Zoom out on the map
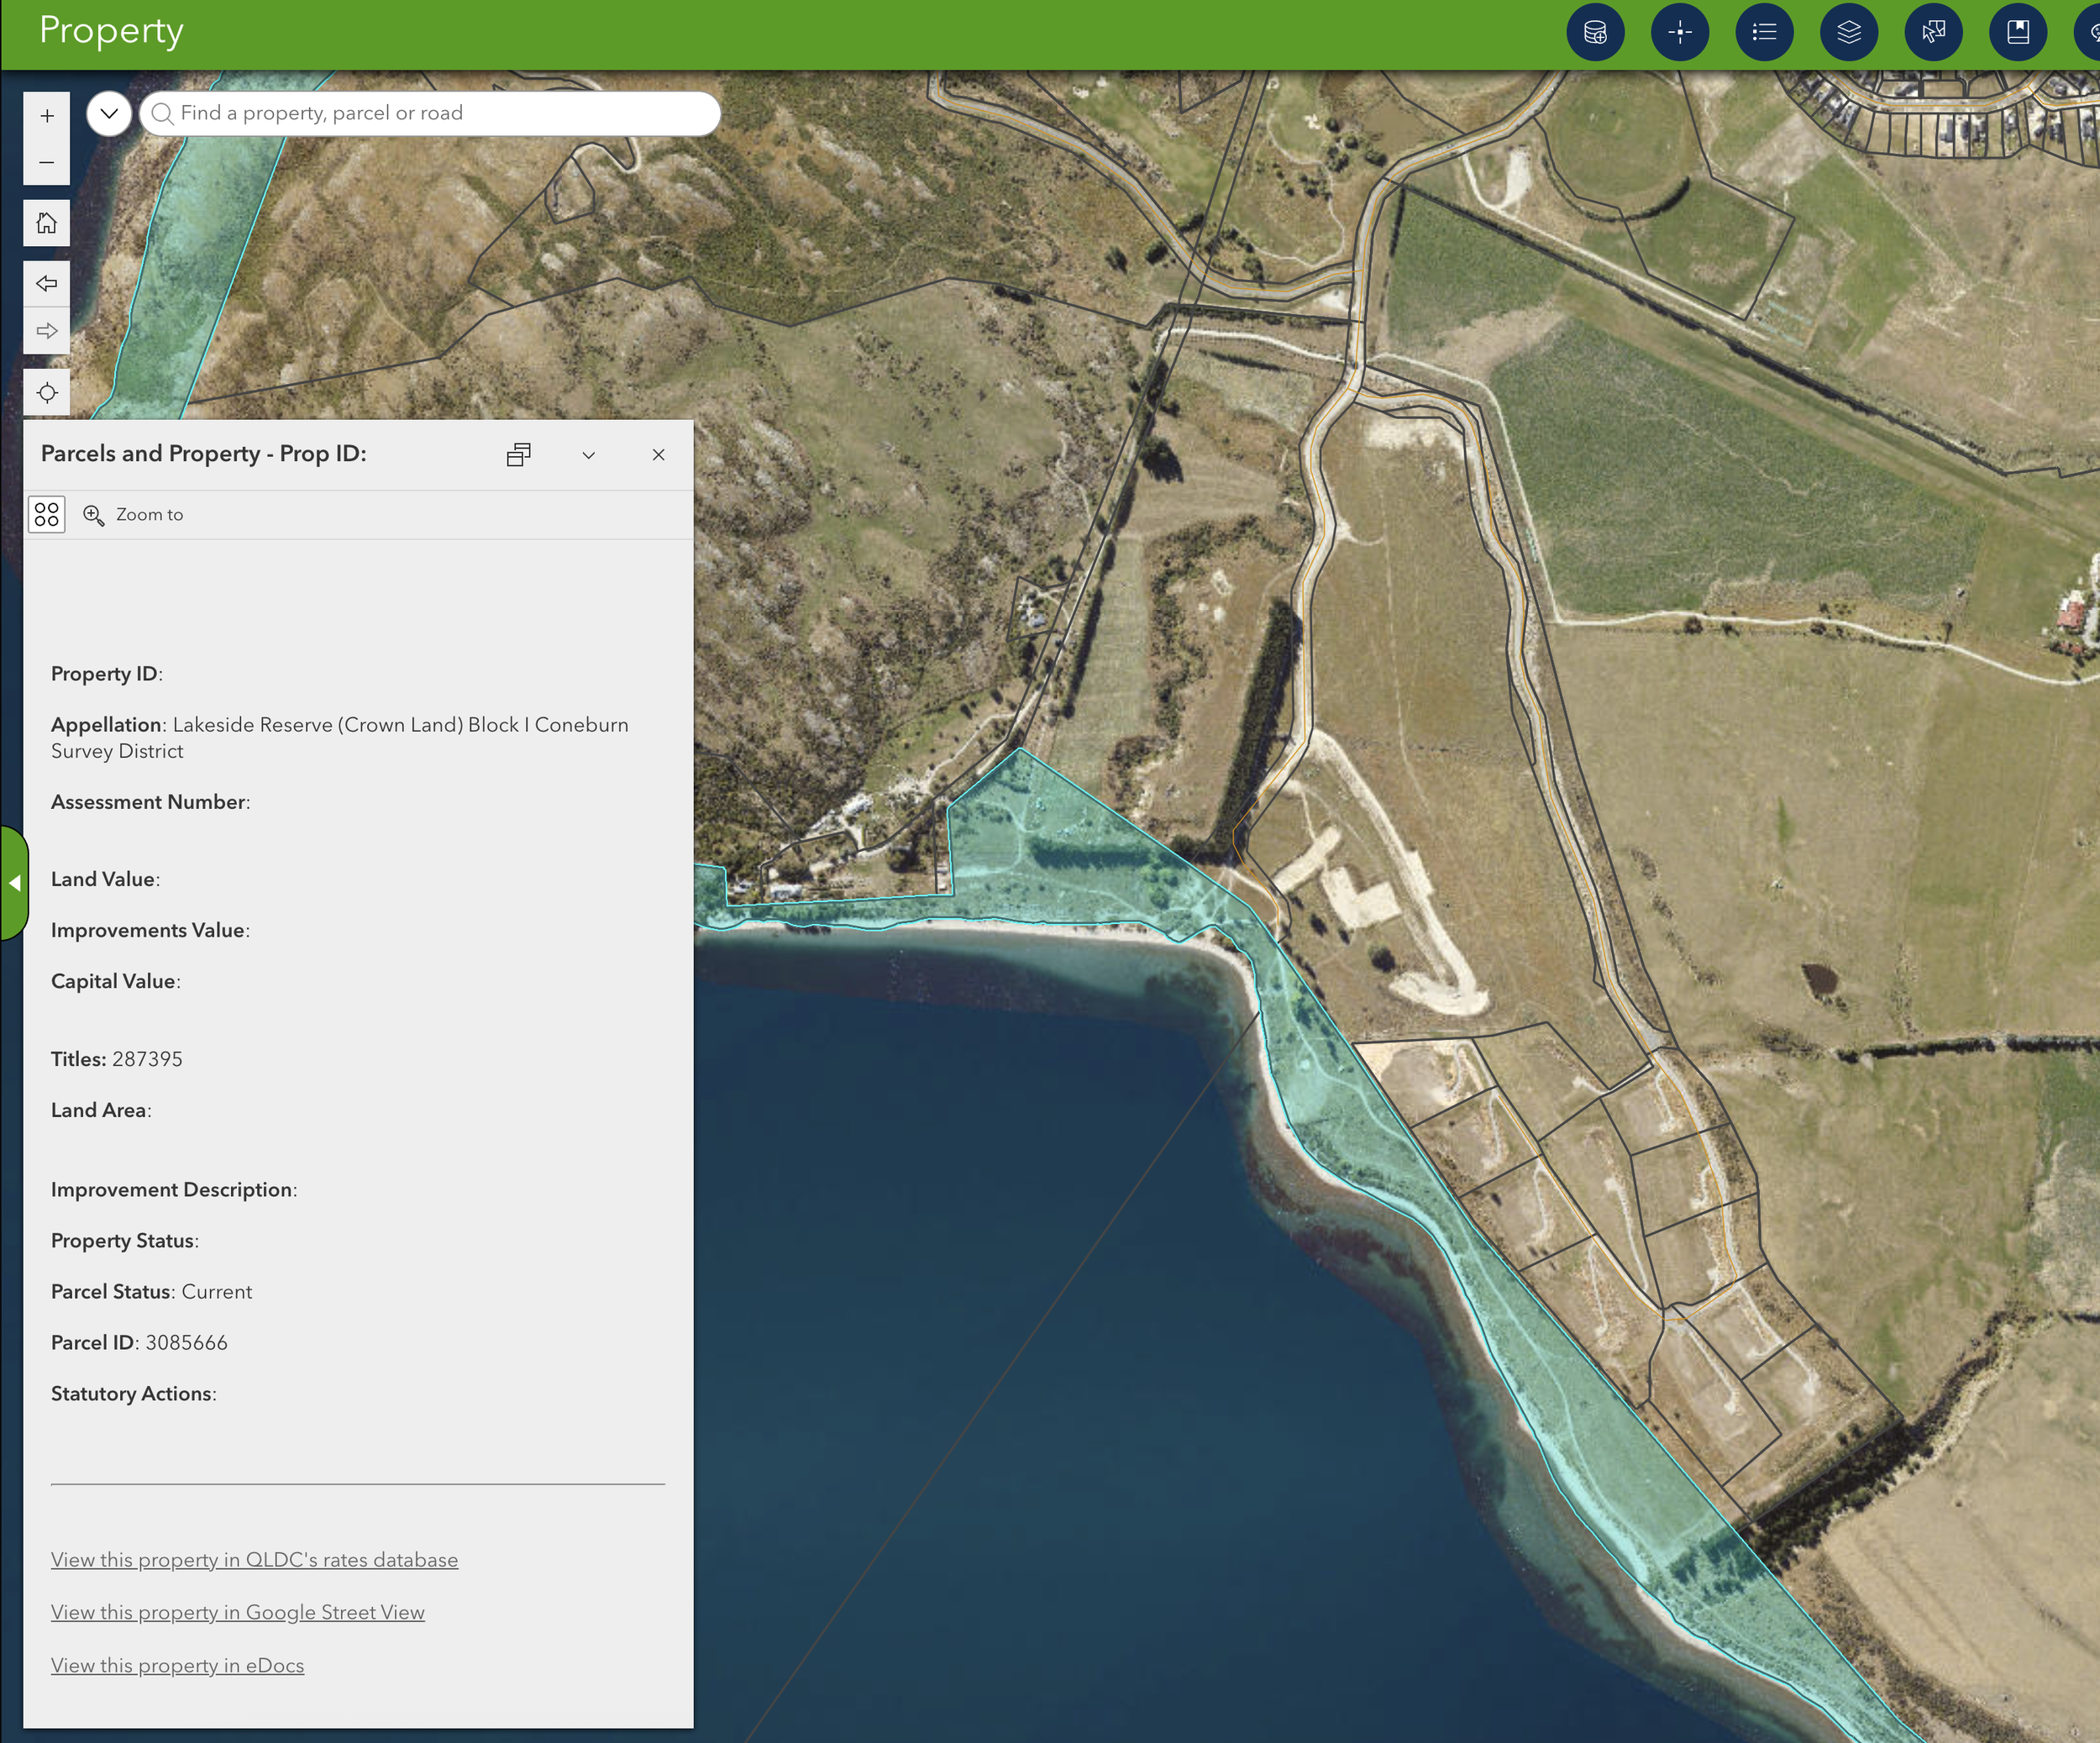Screen dimensions: 2100x1743 coord(47,162)
